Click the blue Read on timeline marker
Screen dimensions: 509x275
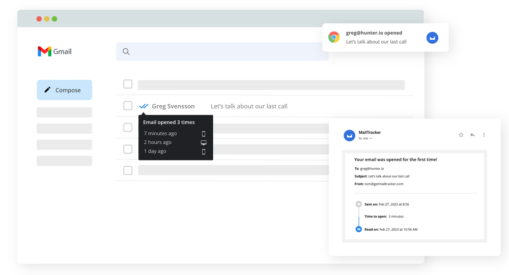coord(358,229)
